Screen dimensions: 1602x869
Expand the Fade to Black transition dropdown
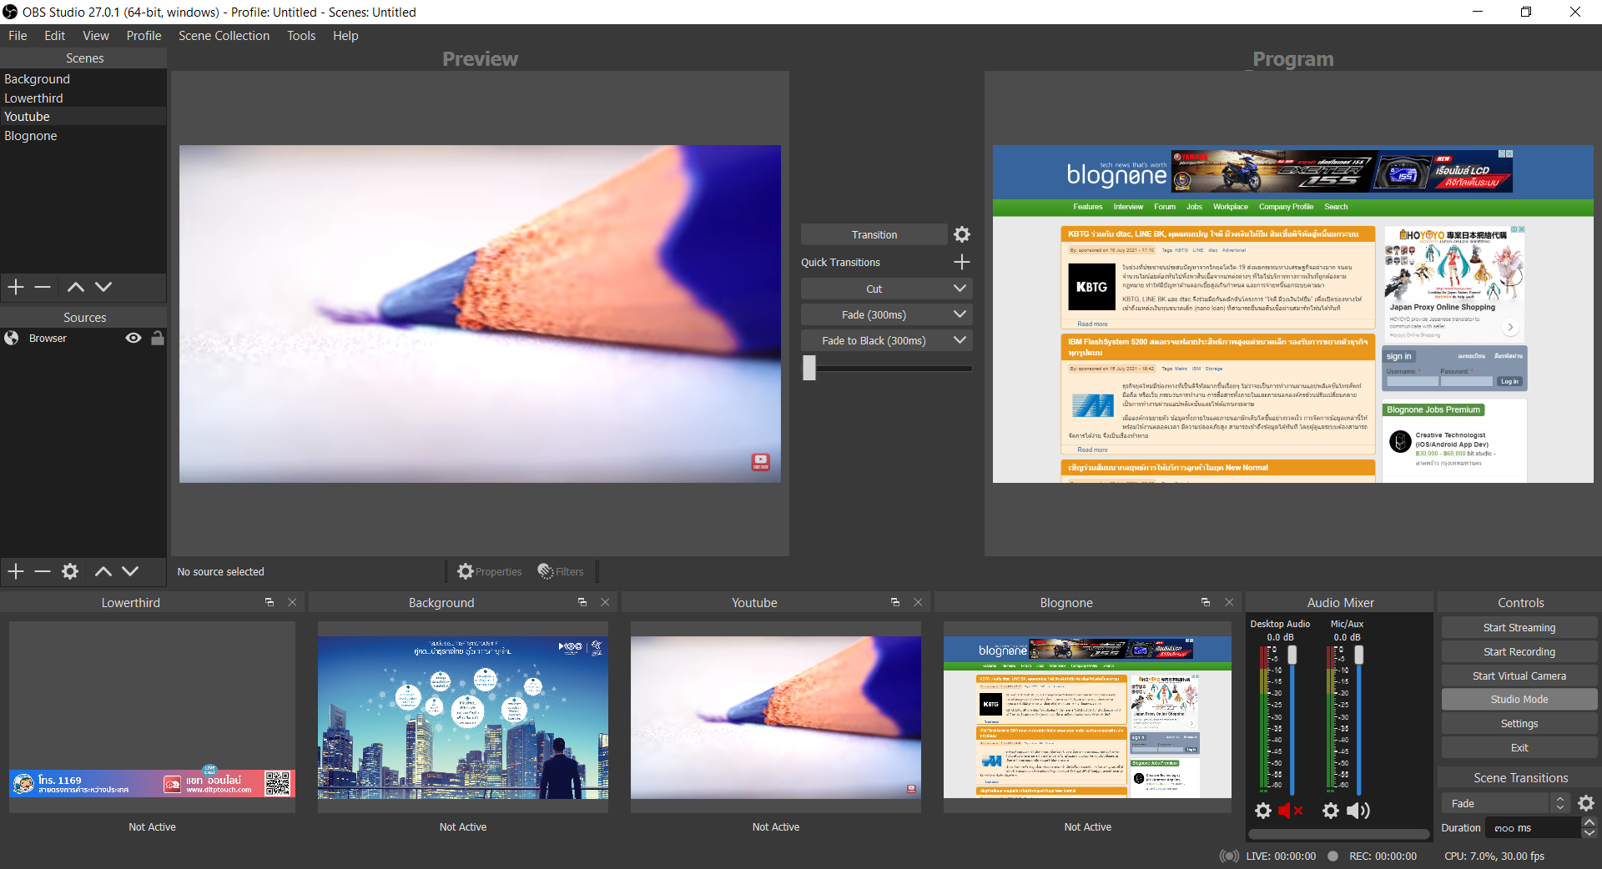tap(959, 340)
